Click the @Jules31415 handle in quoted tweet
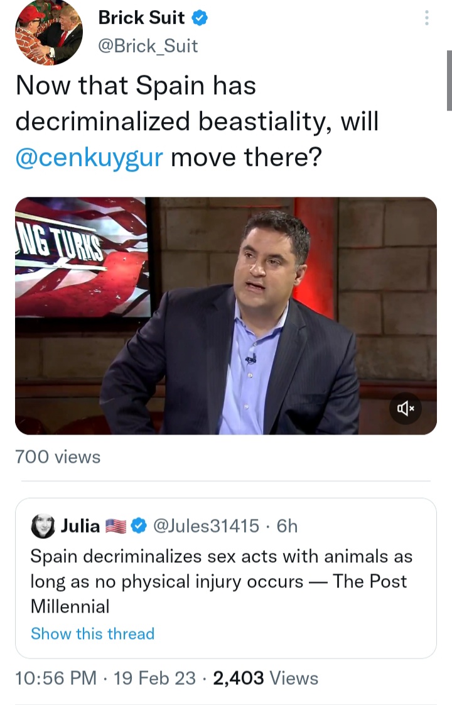452x705 pixels. (206, 526)
